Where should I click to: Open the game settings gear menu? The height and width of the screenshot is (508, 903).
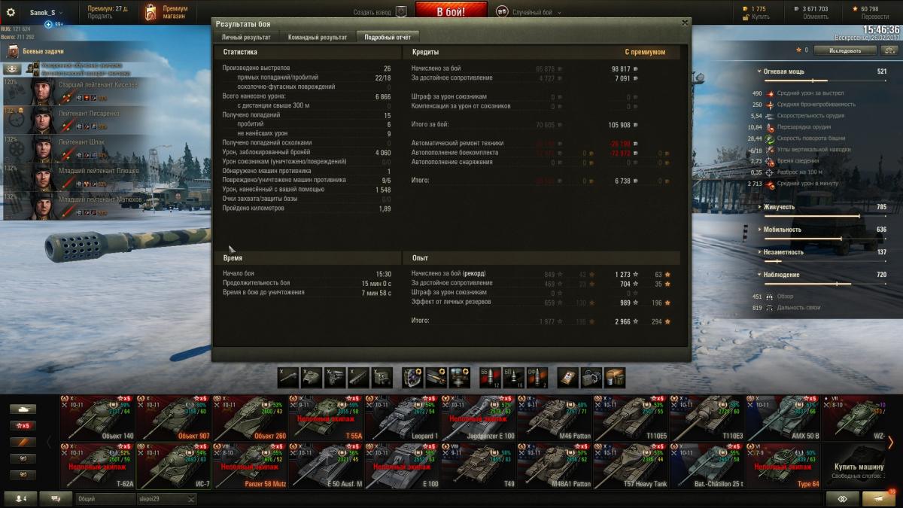click(11, 12)
